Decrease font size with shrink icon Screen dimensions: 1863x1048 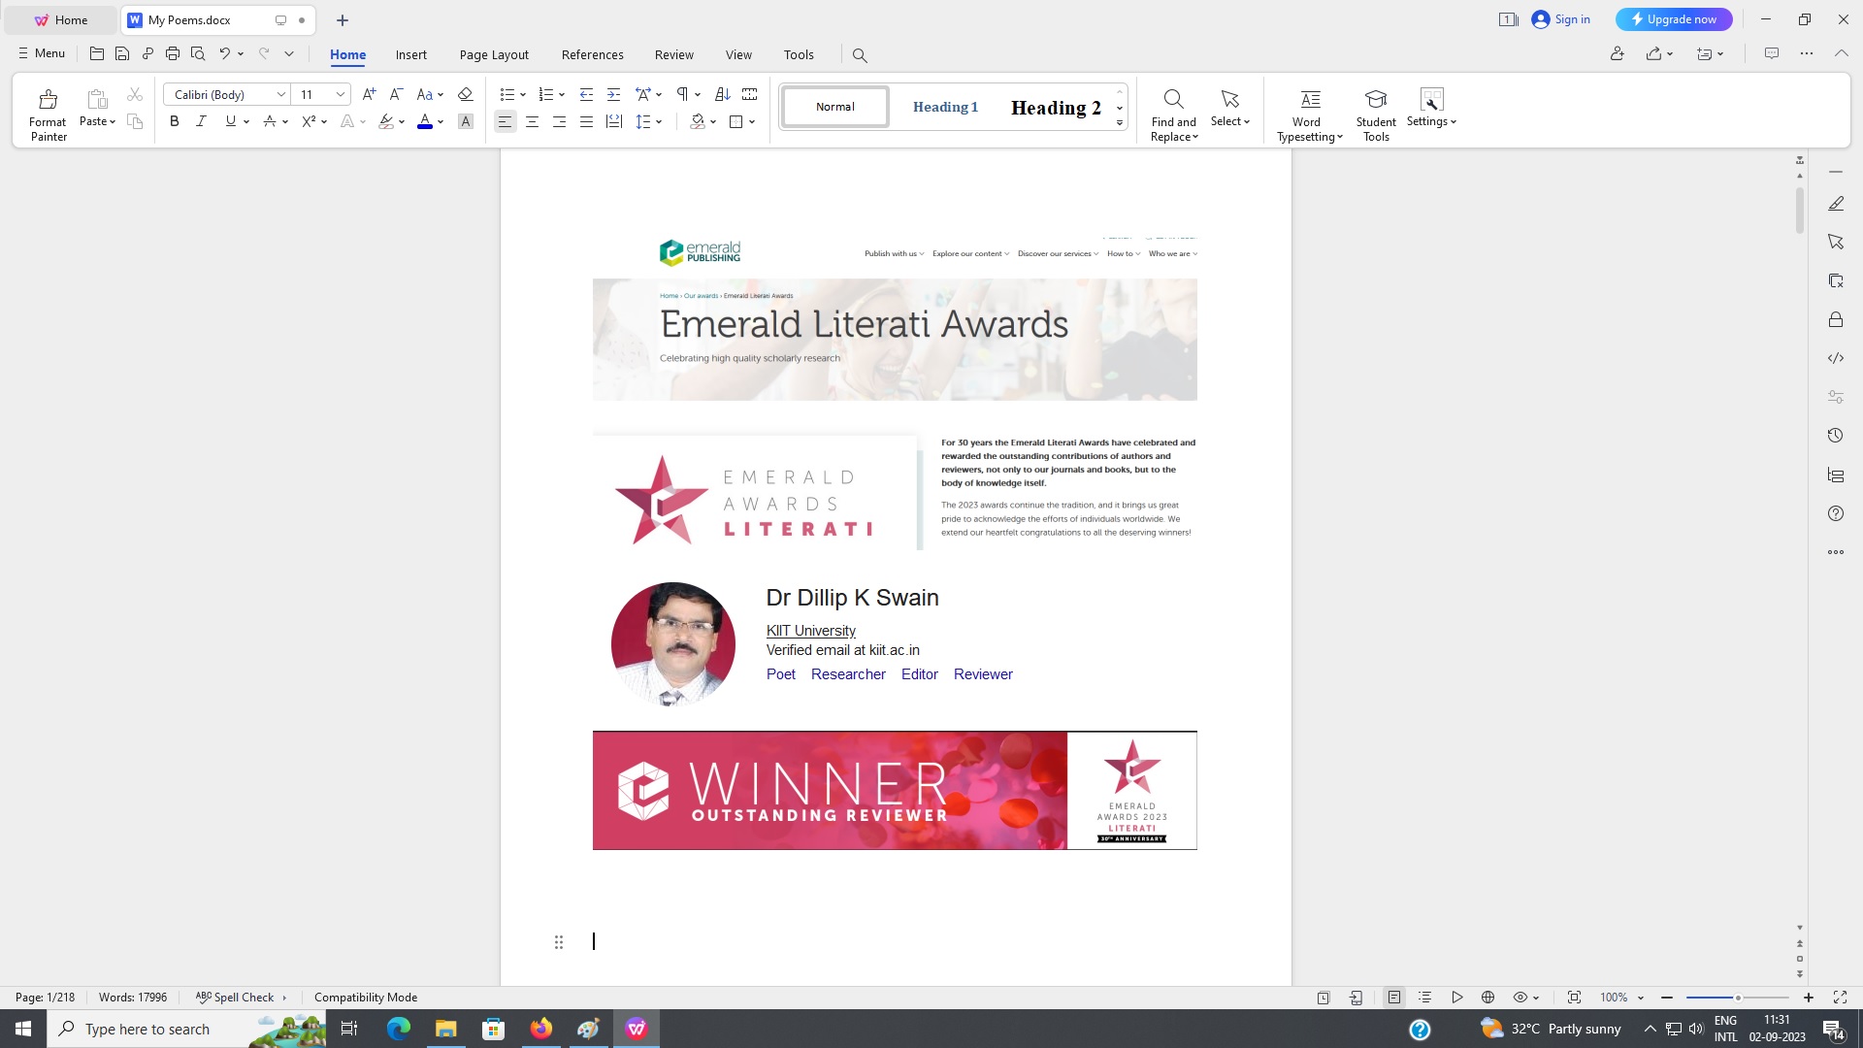pyautogui.click(x=396, y=94)
